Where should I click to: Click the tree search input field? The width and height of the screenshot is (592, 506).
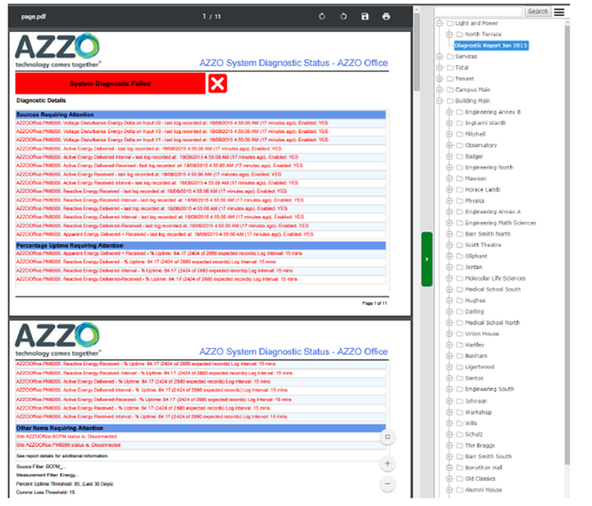click(x=478, y=12)
